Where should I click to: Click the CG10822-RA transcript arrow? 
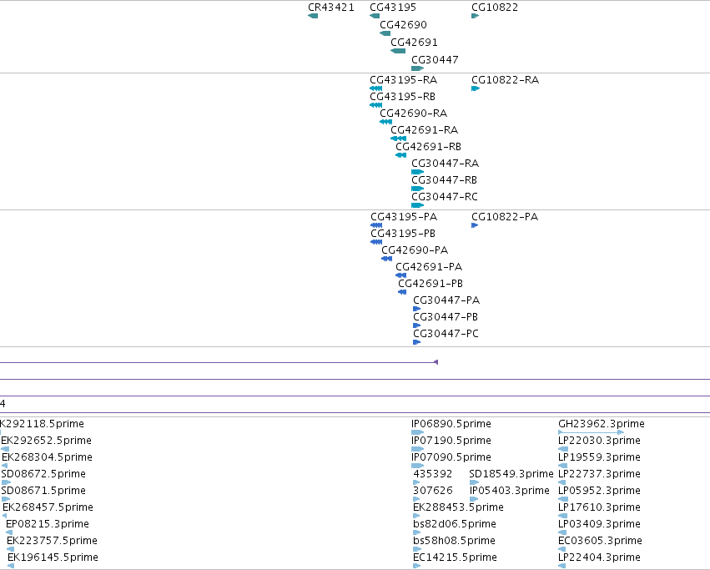point(476,88)
